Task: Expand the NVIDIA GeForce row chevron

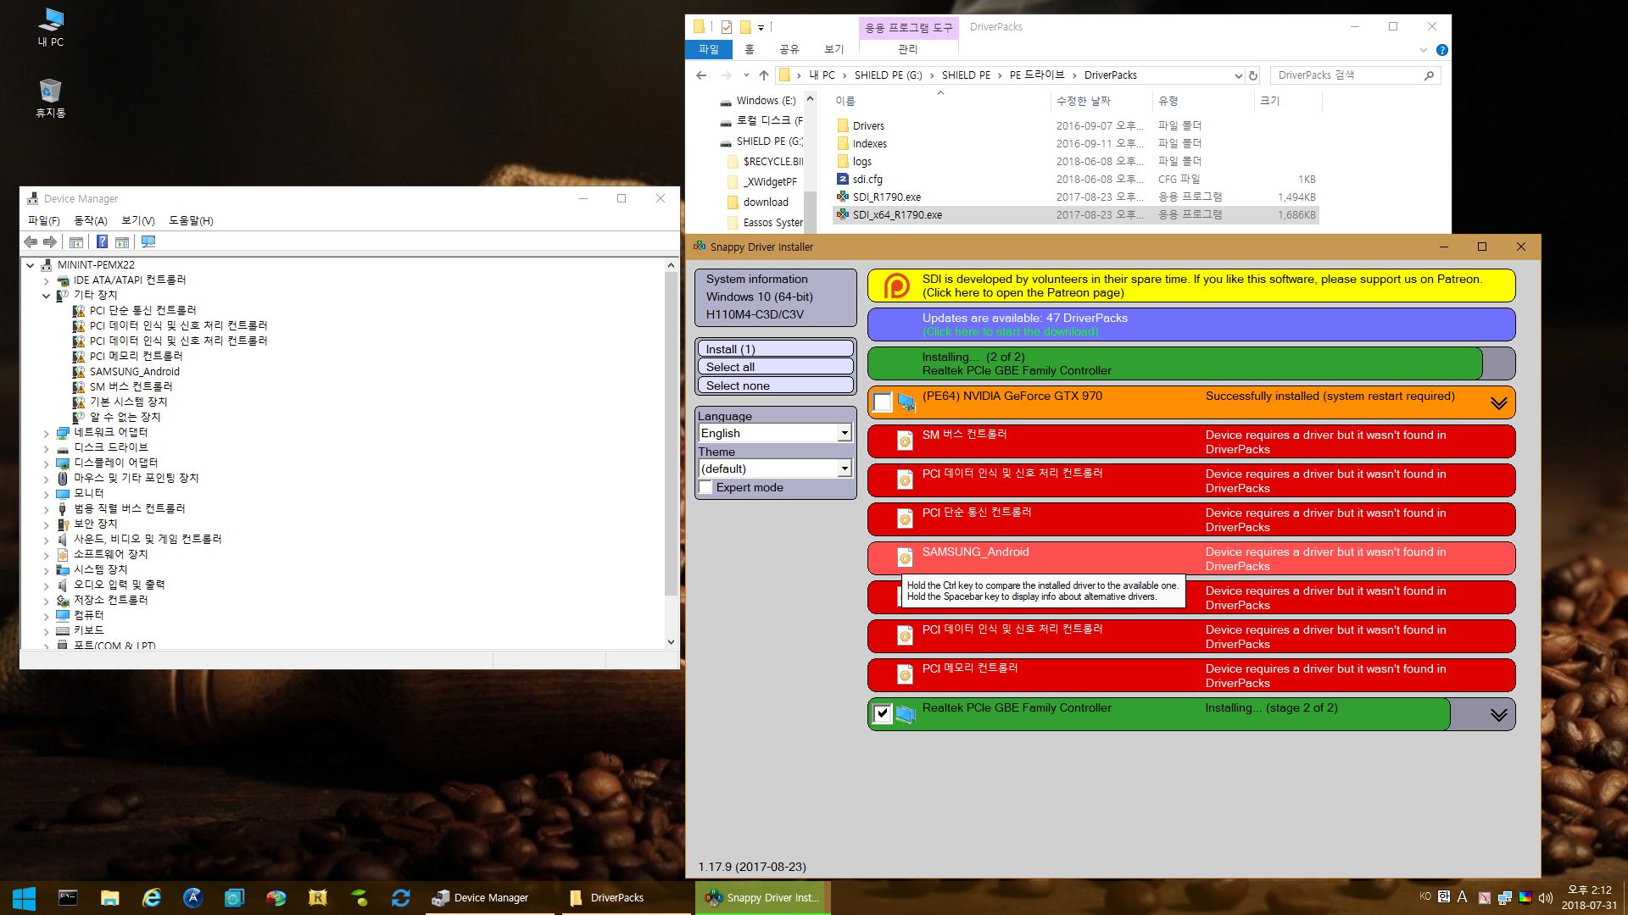Action: pos(1498,403)
